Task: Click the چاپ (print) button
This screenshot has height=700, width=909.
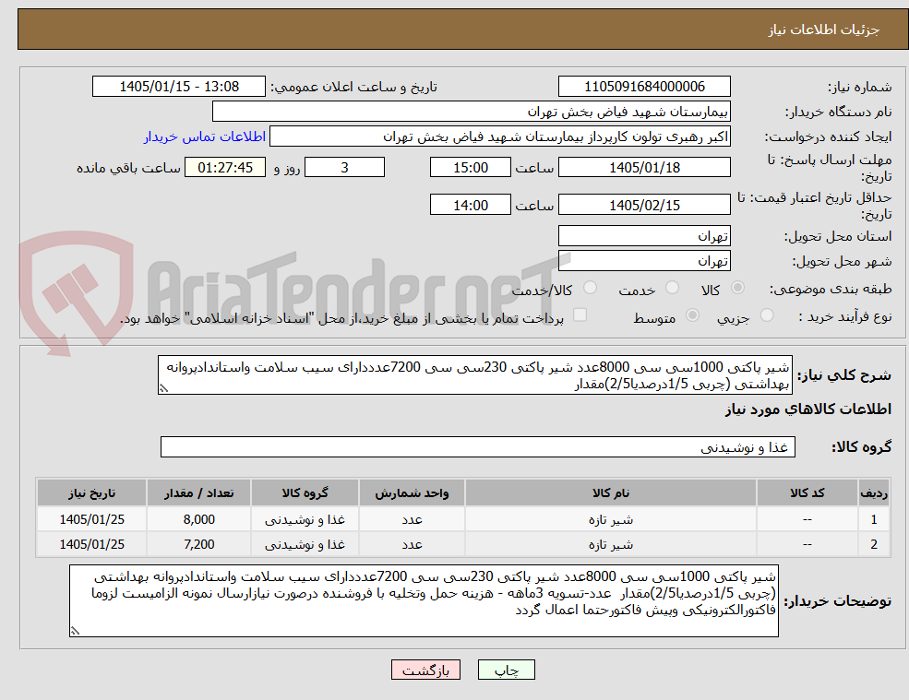Action: click(506, 670)
